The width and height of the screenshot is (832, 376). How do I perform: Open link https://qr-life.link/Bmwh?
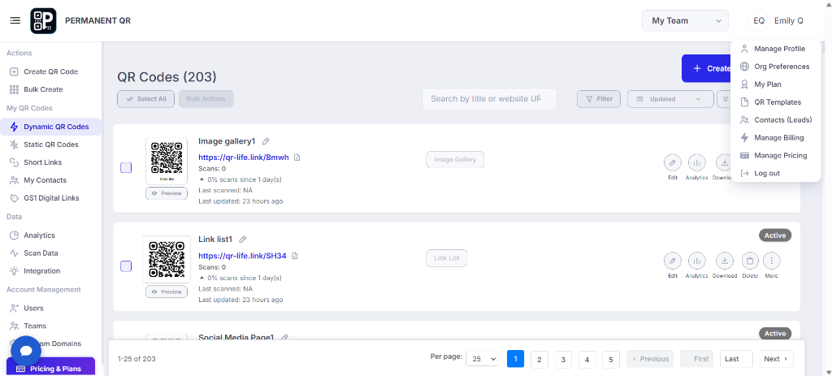[x=244, y=158]
